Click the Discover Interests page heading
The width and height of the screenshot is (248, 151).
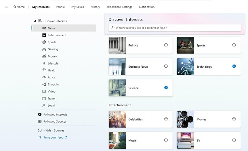coord(125,19)
